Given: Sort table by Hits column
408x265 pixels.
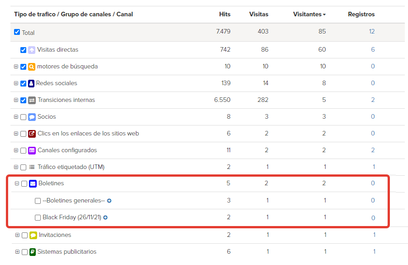Looking at the screenshot, I should point(225,14).
